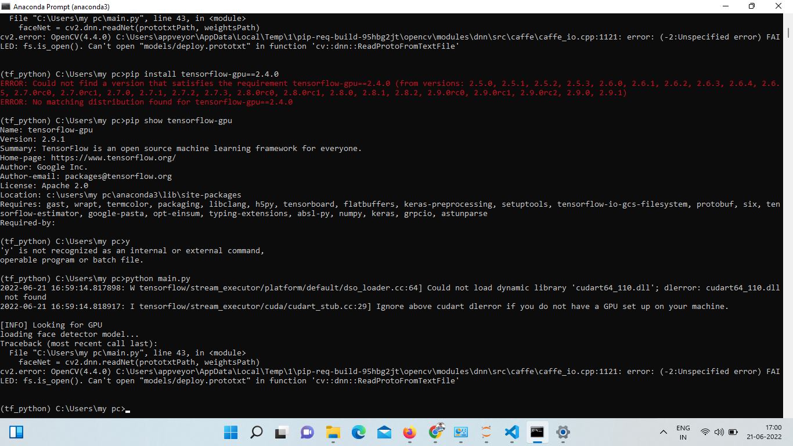
Task: Open taskbar Search
Action: [x=256, y=432]
